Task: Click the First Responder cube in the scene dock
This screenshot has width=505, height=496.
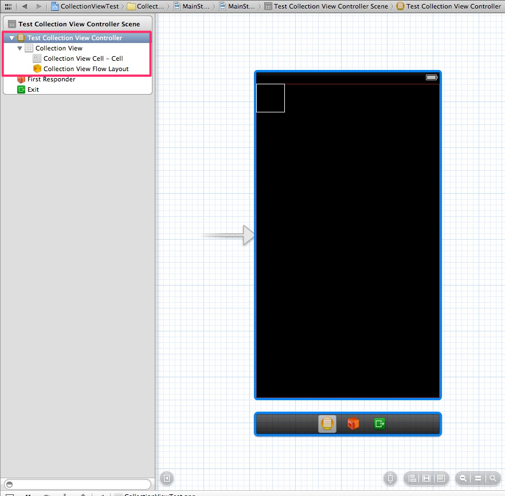Action: pyautogui.click(x=353, y=424)
